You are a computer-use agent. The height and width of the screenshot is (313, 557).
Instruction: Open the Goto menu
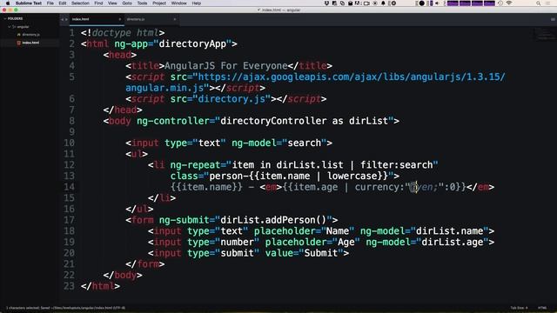click(127, 3)
